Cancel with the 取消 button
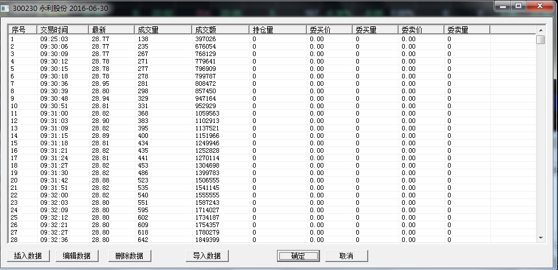Screen dimensions: 558x270 [346, 256]
